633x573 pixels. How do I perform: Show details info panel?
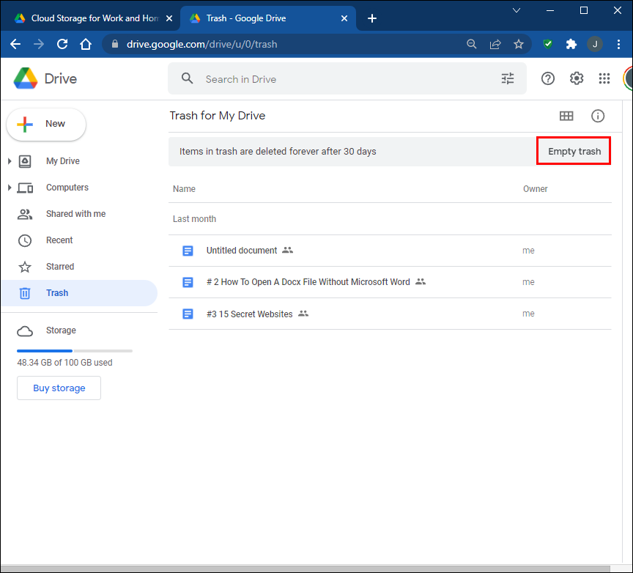pos(598,116)
